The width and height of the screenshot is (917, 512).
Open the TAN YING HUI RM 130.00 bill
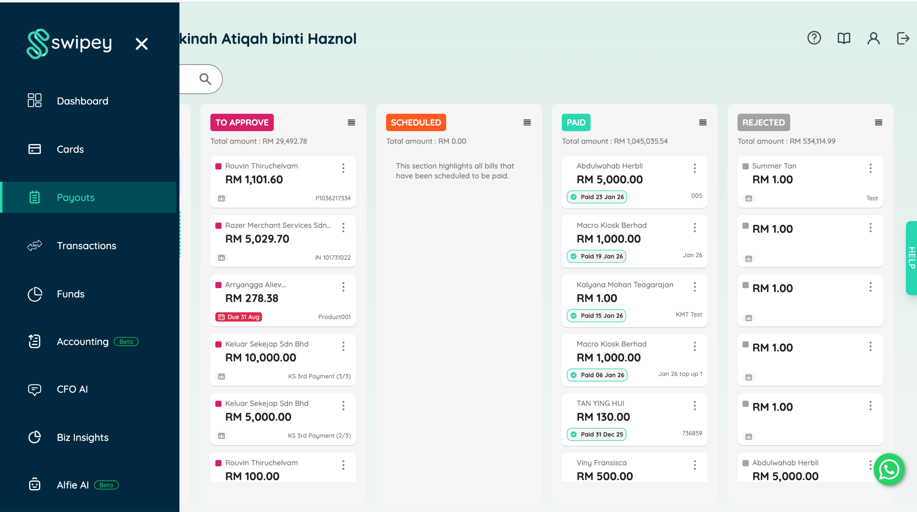(634, 419)
